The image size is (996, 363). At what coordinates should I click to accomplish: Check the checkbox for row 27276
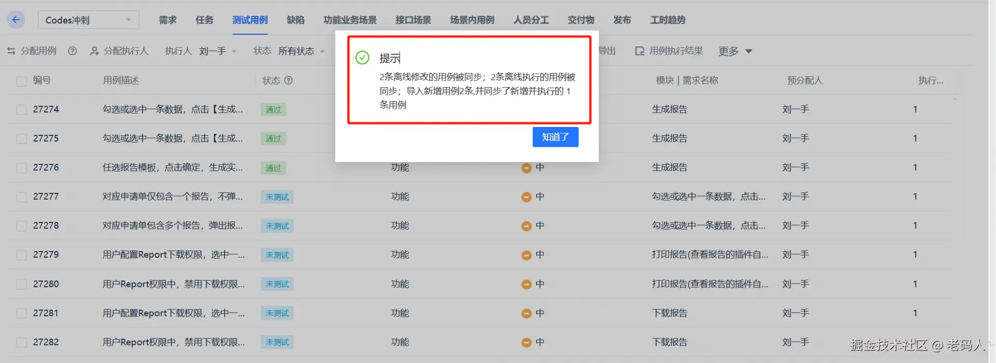click(21, 167)
